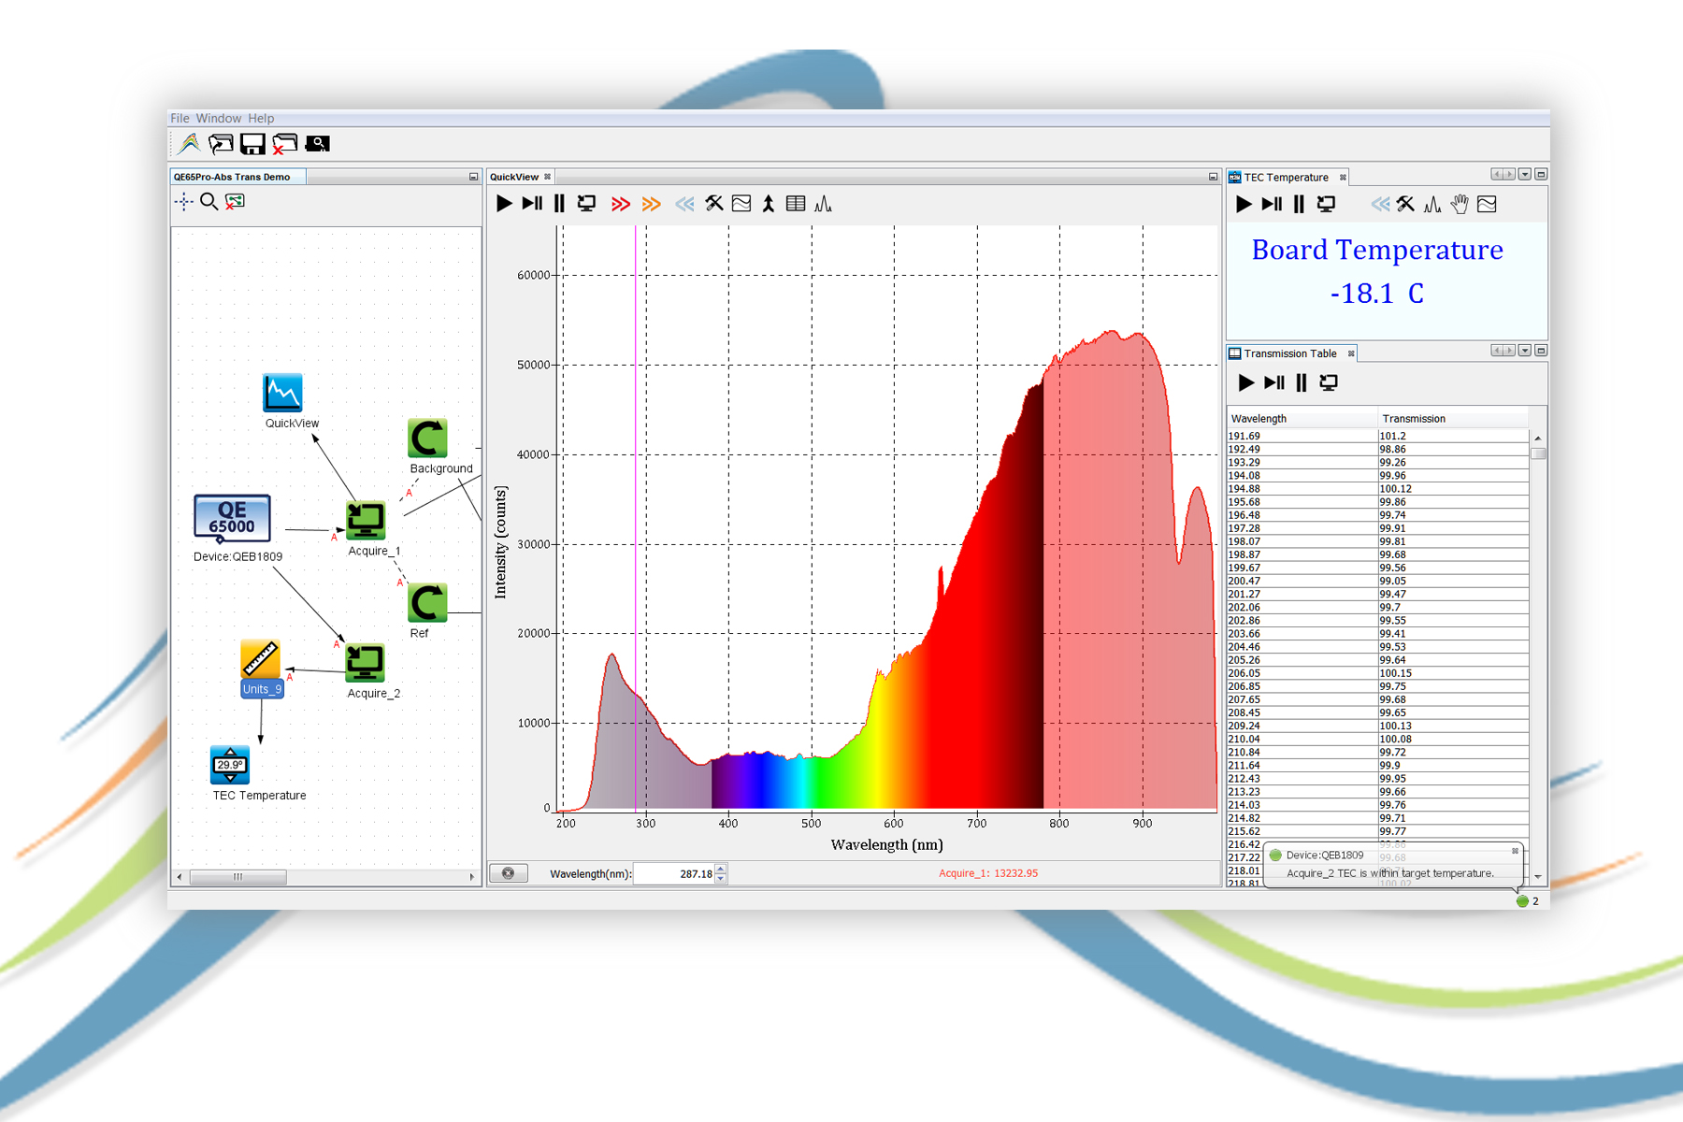Click the Wavelength(nm) input field
Screen dimensions: 1683x1122
point(673,874)
